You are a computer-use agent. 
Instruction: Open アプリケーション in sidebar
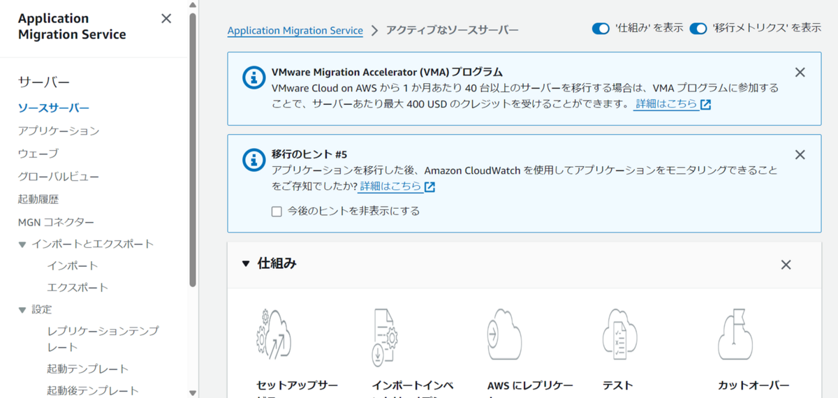pyautogui.click(x=59, y=131)
